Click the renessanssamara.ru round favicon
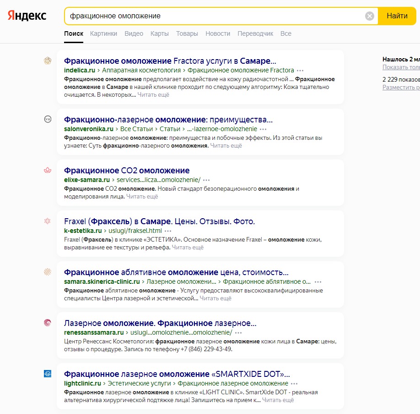The height and width of the screenshot is (414, 420). point(48,323)
